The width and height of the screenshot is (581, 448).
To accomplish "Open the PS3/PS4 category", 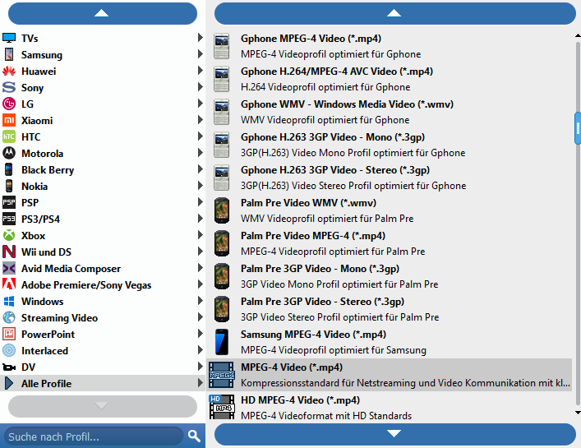I will 103,219.
